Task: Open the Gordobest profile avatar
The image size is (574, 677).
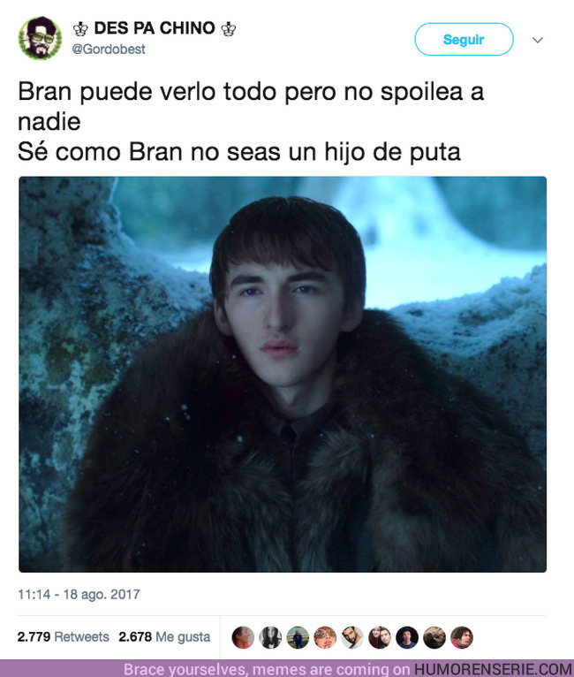Action: point(40,38)
